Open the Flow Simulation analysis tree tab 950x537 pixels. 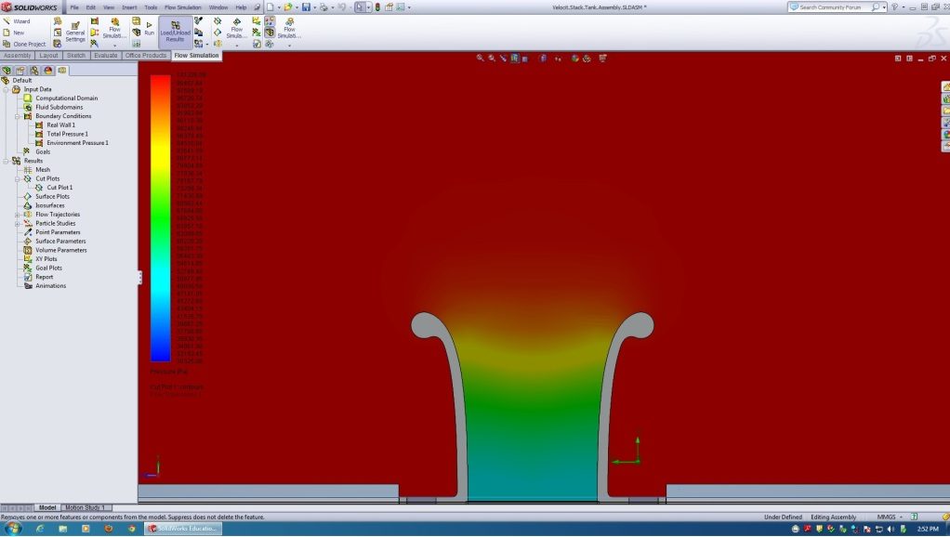[x=62, y=71]
